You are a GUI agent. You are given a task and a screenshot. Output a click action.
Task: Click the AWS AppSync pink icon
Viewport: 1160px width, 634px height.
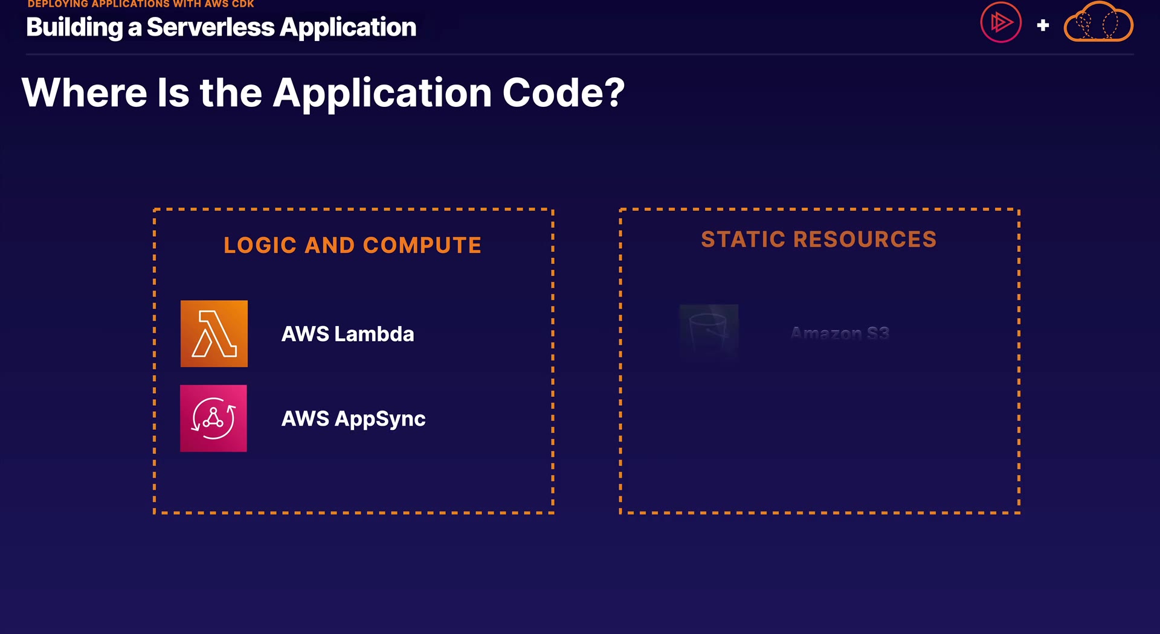coord(213,418)
